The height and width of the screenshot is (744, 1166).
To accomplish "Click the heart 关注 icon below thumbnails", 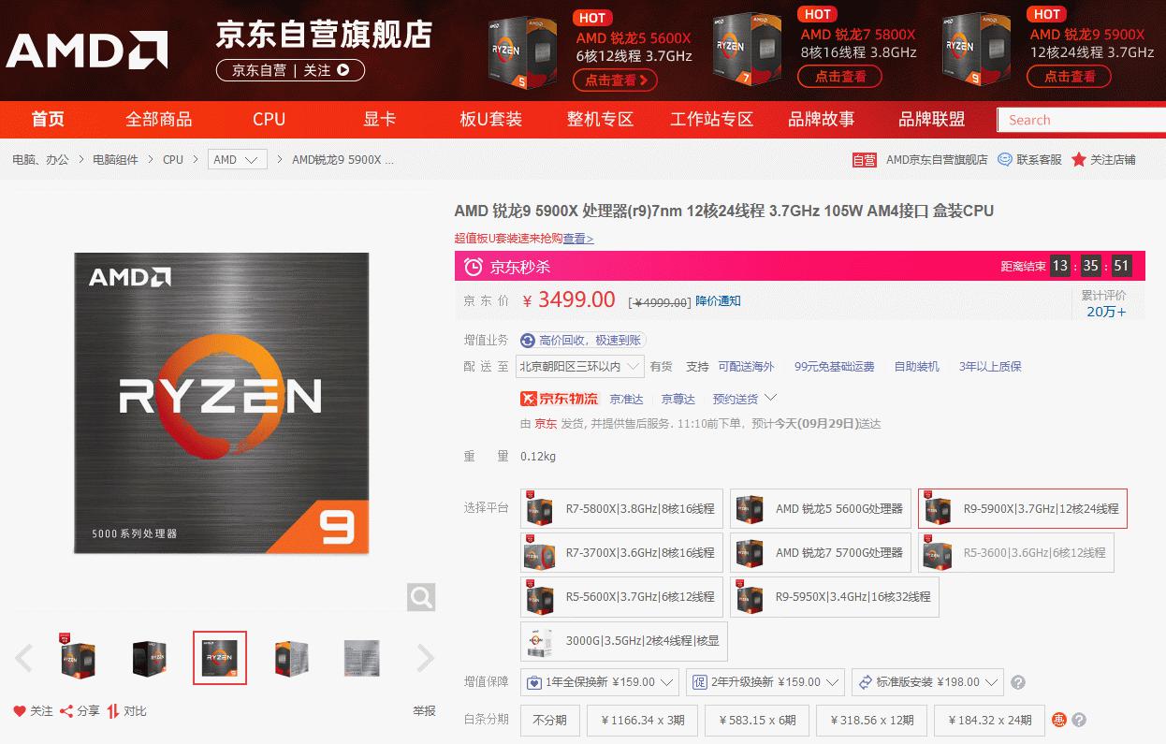I will (20, 711).
